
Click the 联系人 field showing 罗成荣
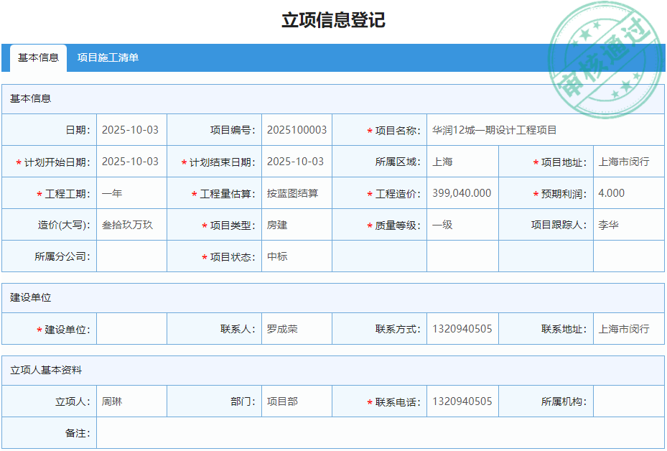(x=297, y=329)
